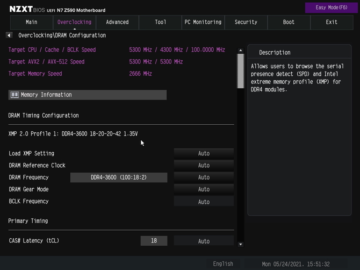Click the Target Memory Speed label
The height and width of the screenshot is (270, 360).
(35, 74)
